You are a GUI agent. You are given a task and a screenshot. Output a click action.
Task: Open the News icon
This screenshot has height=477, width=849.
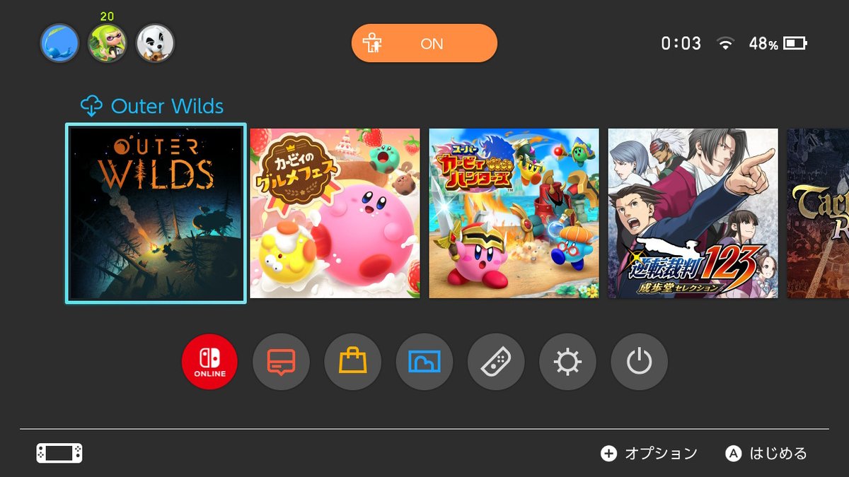tap(281, 362)
